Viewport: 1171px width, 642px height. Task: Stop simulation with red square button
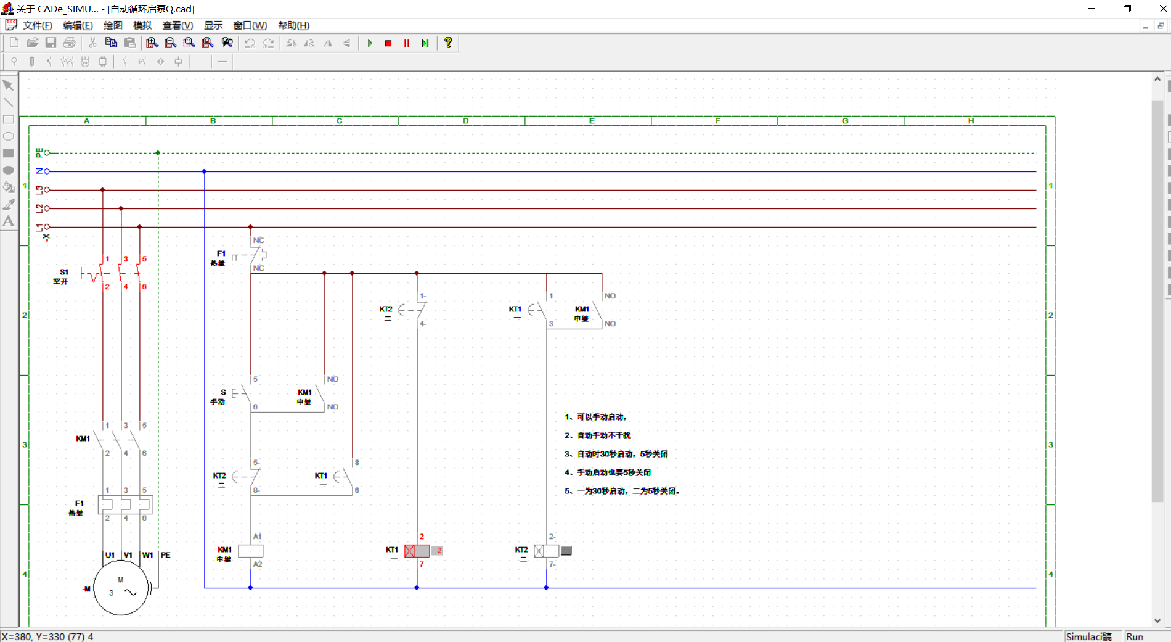(x=388, y=43)
